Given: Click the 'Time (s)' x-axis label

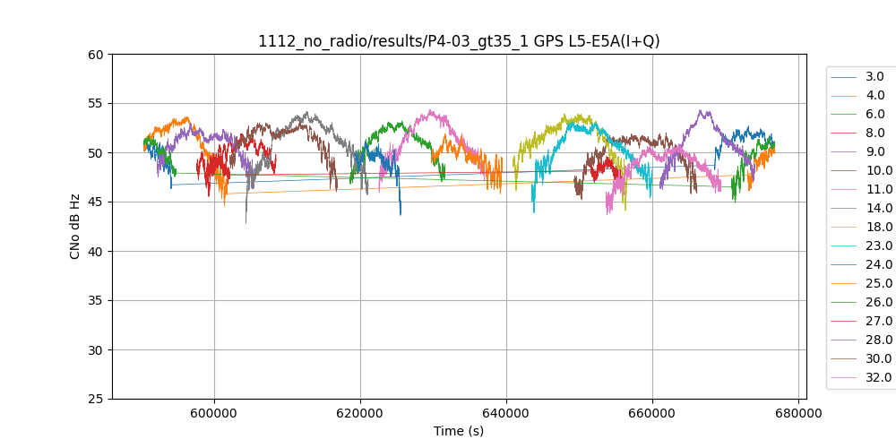Looking at the screenshot, I should (459, 431).
